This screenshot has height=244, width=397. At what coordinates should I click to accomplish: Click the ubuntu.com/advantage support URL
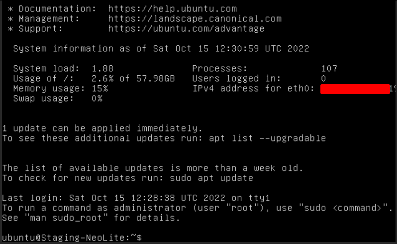[186, 29]
